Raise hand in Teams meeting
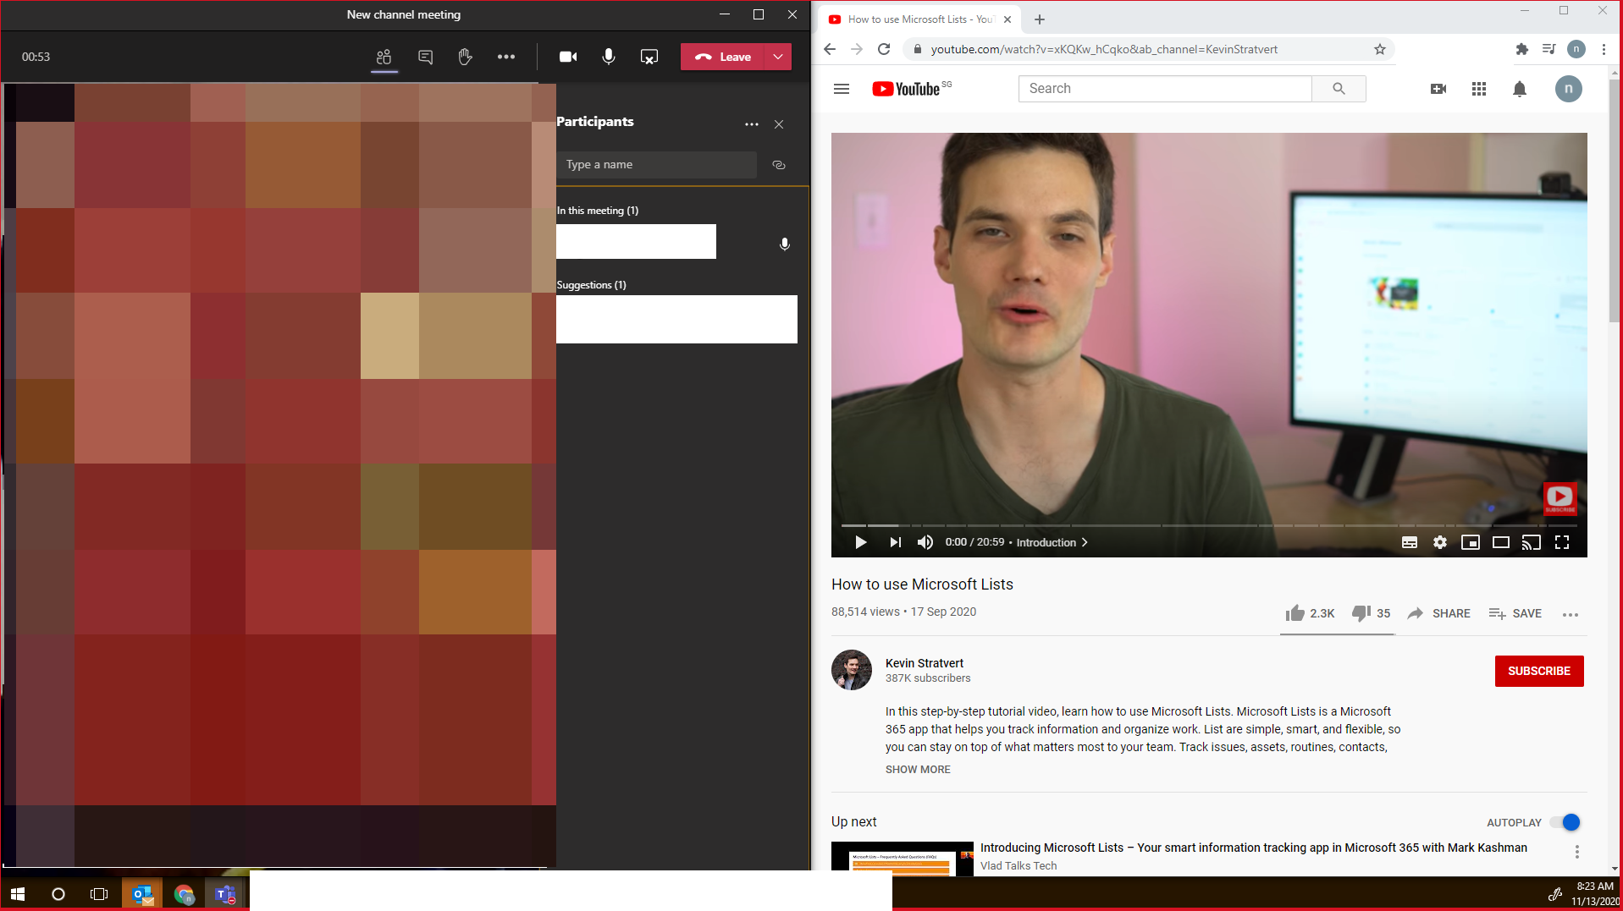1623x911 pixels. tap(465, 57)
